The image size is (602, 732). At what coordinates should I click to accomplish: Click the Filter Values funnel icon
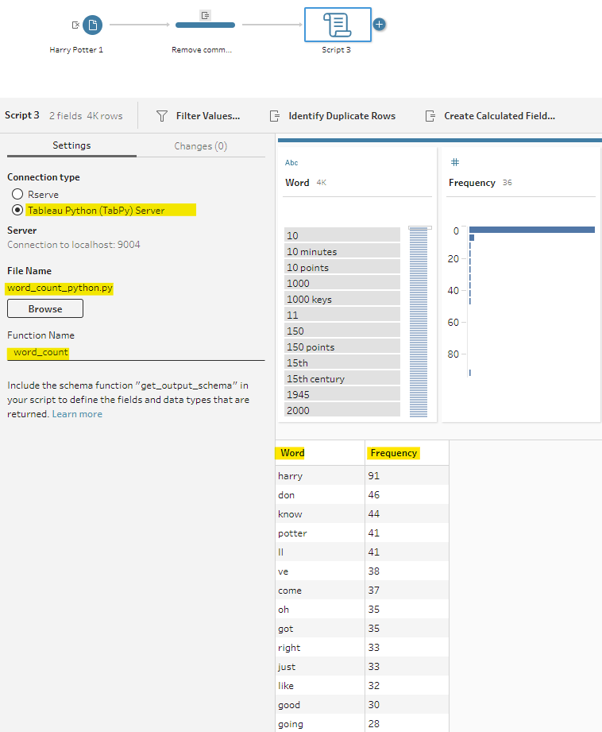(162, 116)
